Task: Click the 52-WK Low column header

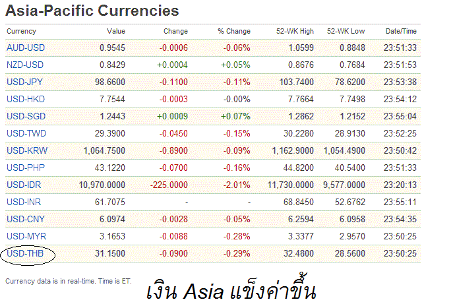Action: point(347,31)
